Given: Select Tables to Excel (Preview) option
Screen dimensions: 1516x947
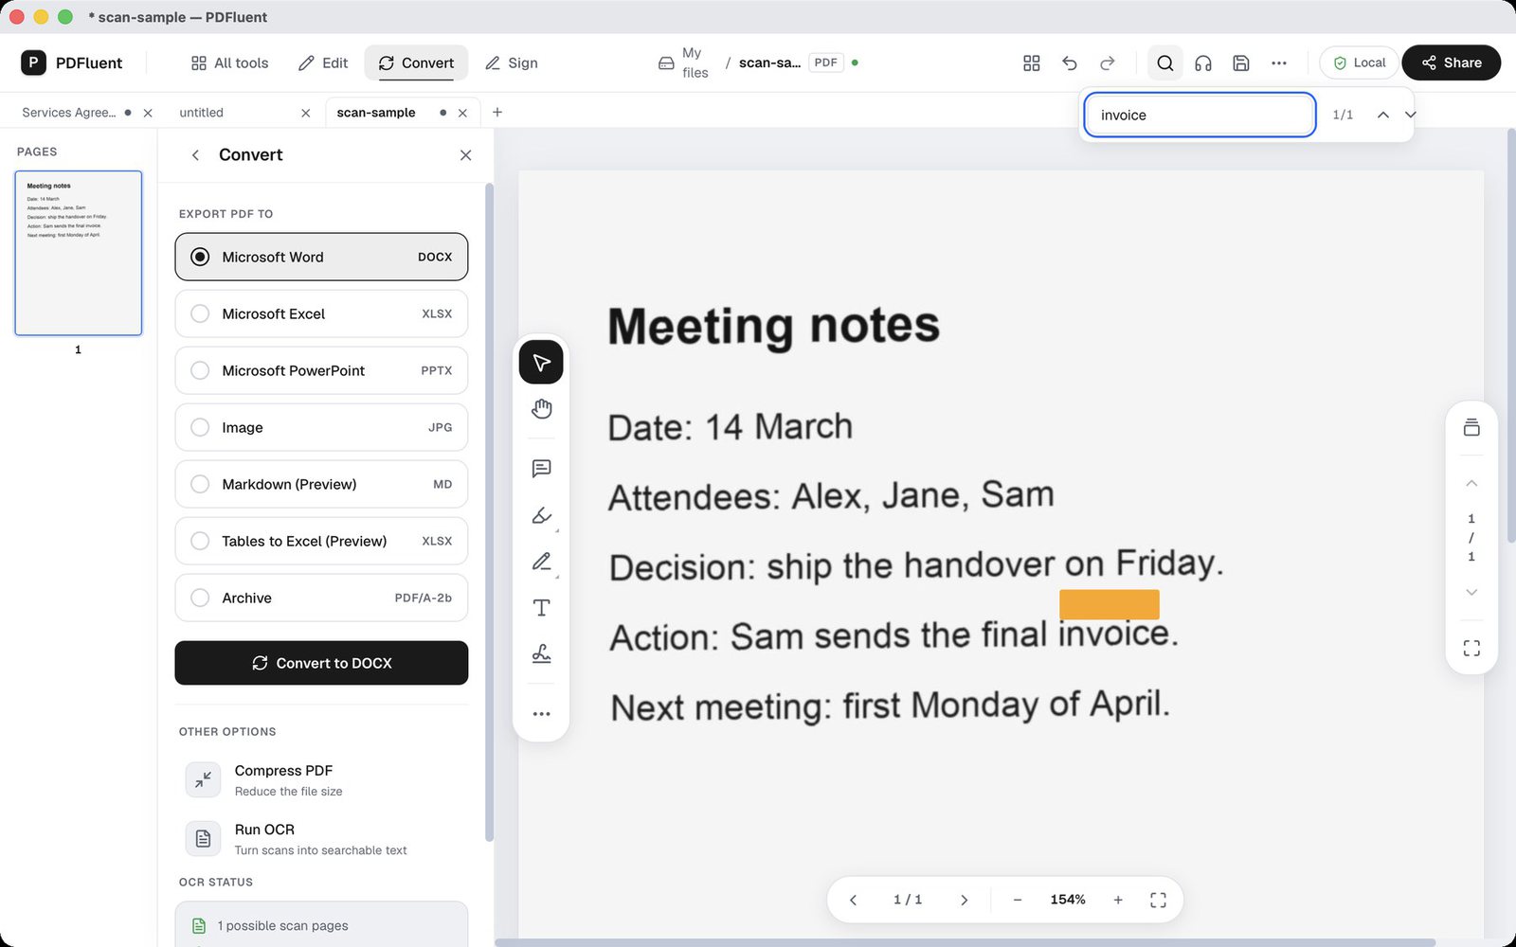Looking at the screenshot, I should (x=321, y=541).
